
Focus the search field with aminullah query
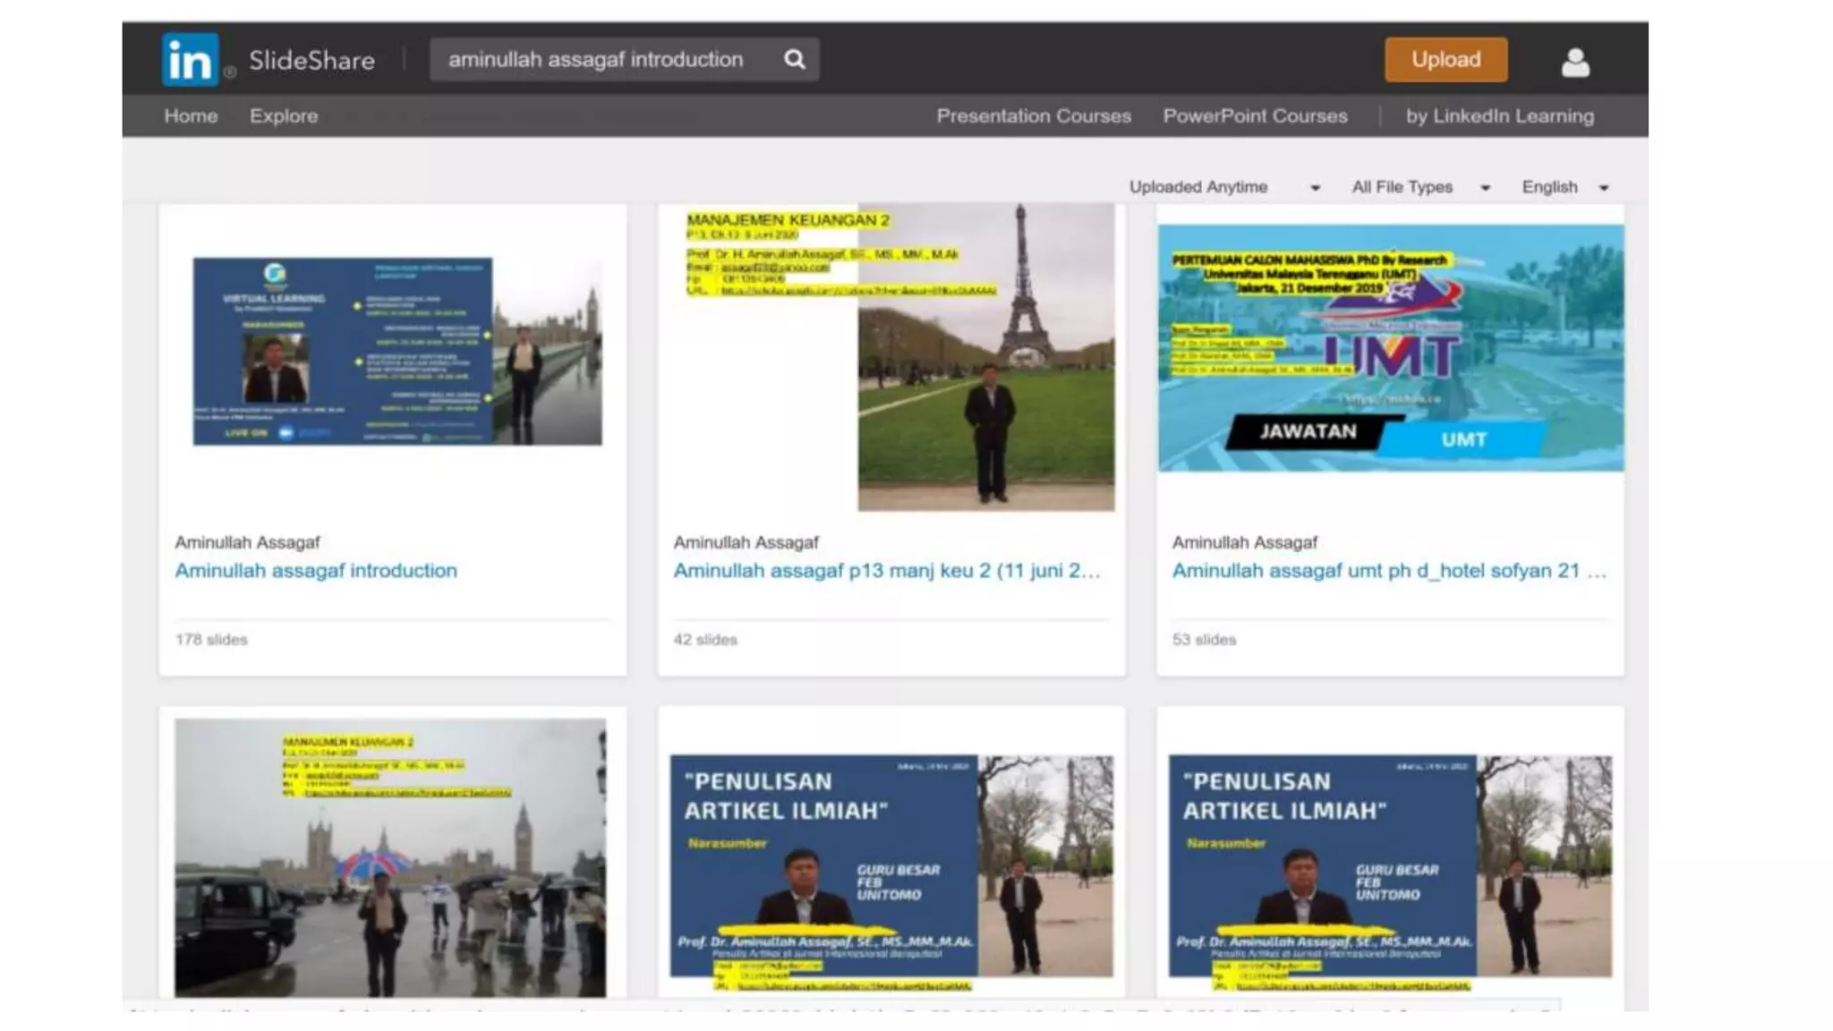[596, 59]
